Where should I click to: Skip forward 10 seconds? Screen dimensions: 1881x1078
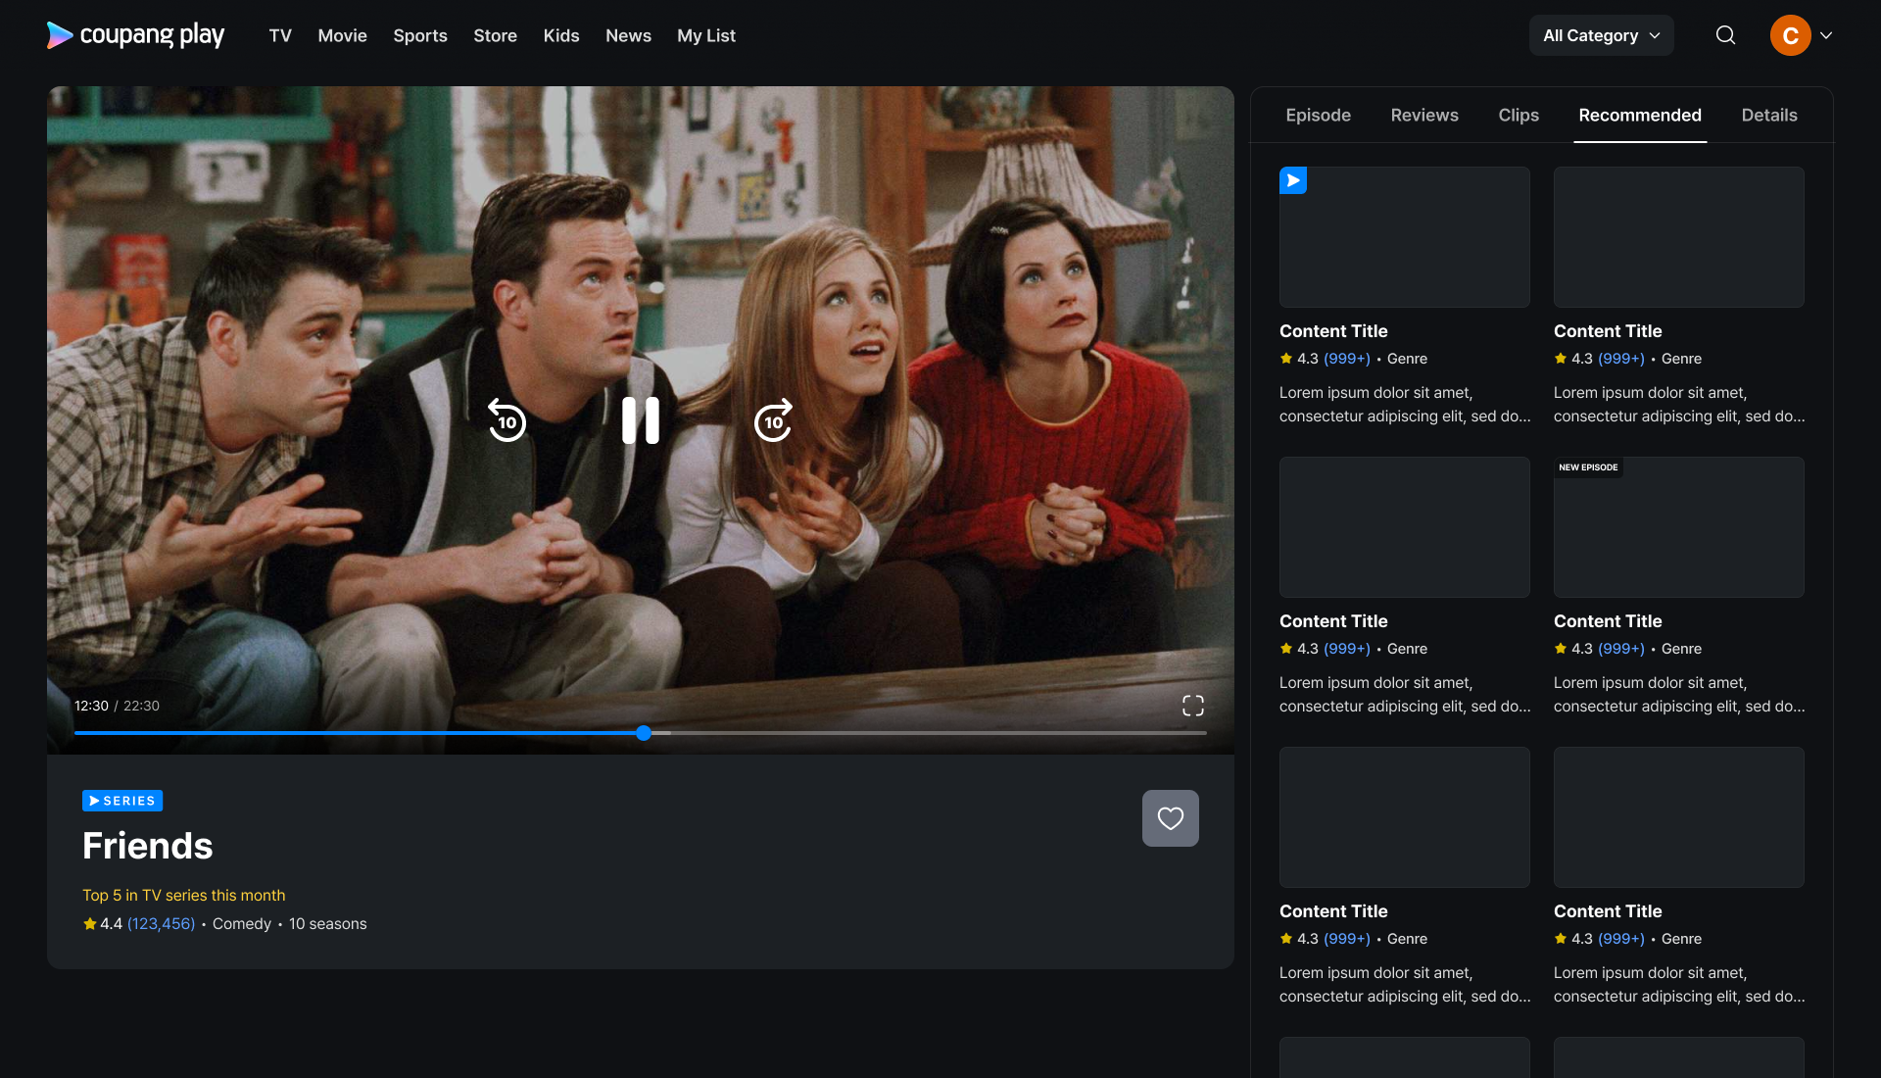click(773, 420)
